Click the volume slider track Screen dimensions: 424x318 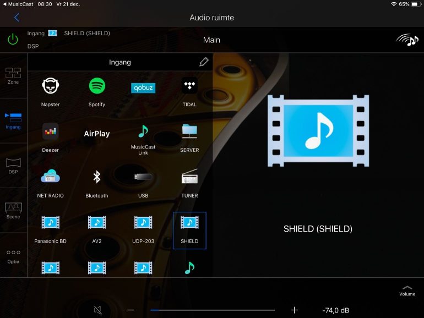click(x=213, y=310)
